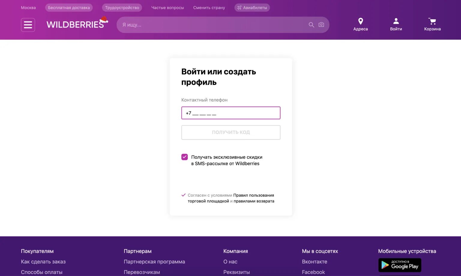Open Перевозчикам footer link
This screenshot has width=461, height=276.
point(142,272)
